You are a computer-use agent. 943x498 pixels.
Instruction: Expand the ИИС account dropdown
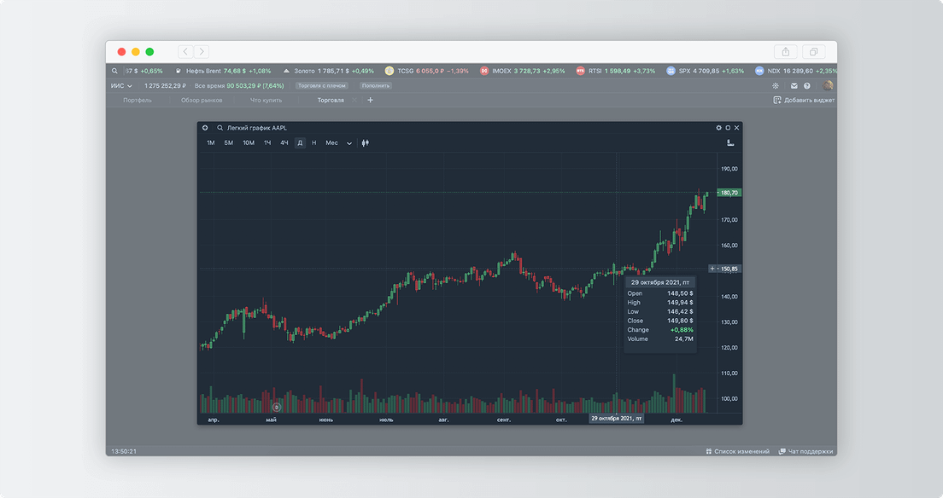click(x=121, y=86)
